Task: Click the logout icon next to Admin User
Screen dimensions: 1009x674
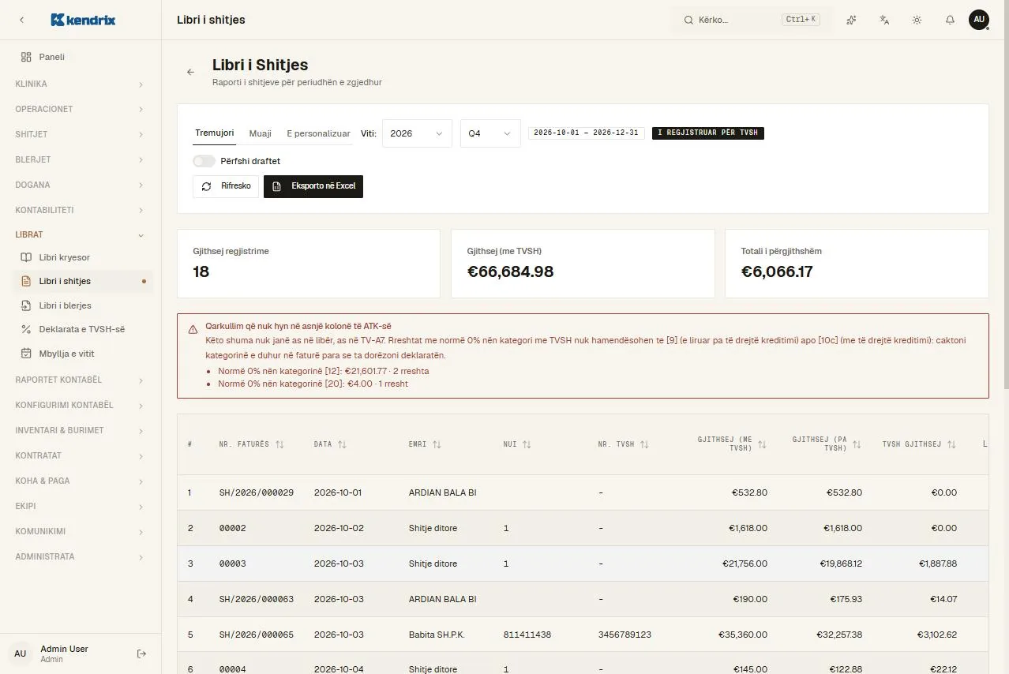Action: [x=142, y=653]
